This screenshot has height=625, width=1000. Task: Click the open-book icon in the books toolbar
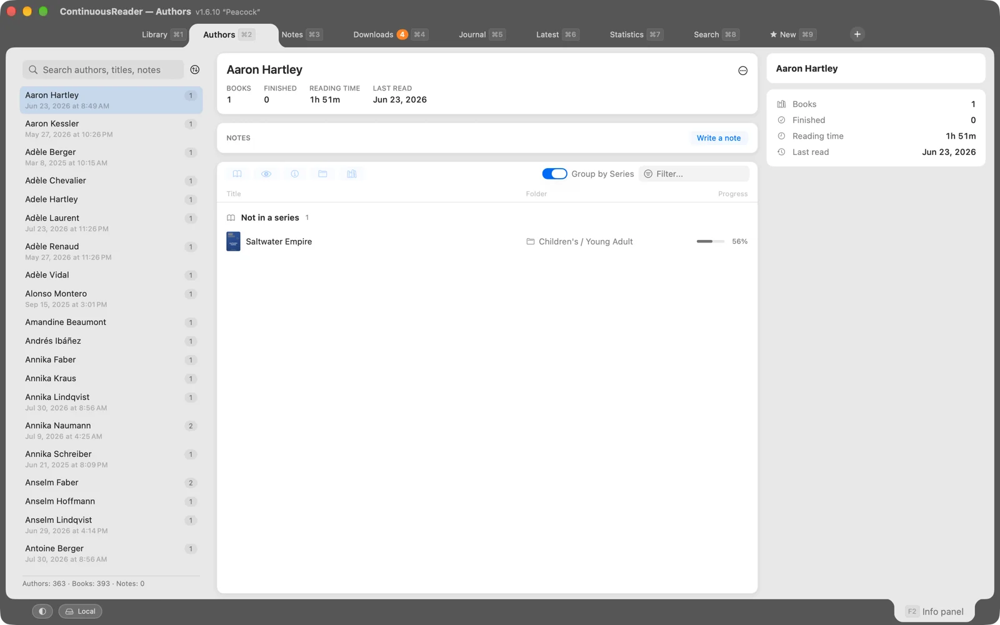pyautogui.click(x=237, y=174)
